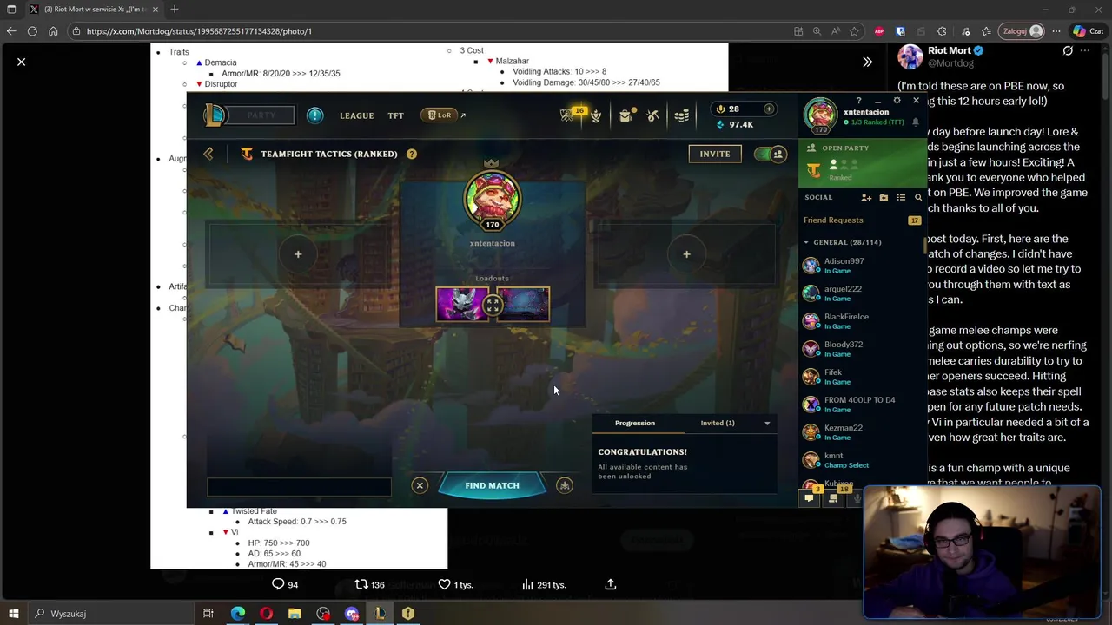1112x625 pixels.
Task: Go back using the lobby back arrow
Action: click(x=208, y=154)
